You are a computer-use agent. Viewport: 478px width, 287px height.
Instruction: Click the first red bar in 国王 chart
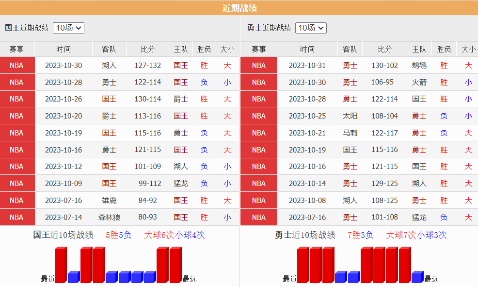[60, 265]
